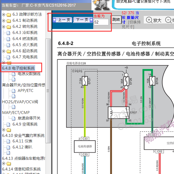Expand the 6.4.6 起动系统 folder
Screen dimensions: 174x174
[x=3, y=51]
